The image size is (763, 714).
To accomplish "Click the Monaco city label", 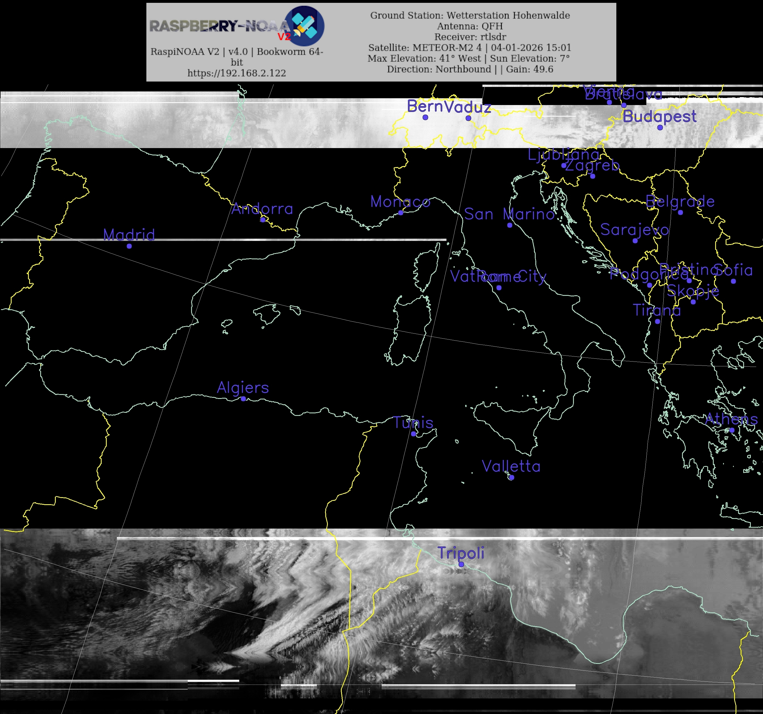I will coord(400,202).
